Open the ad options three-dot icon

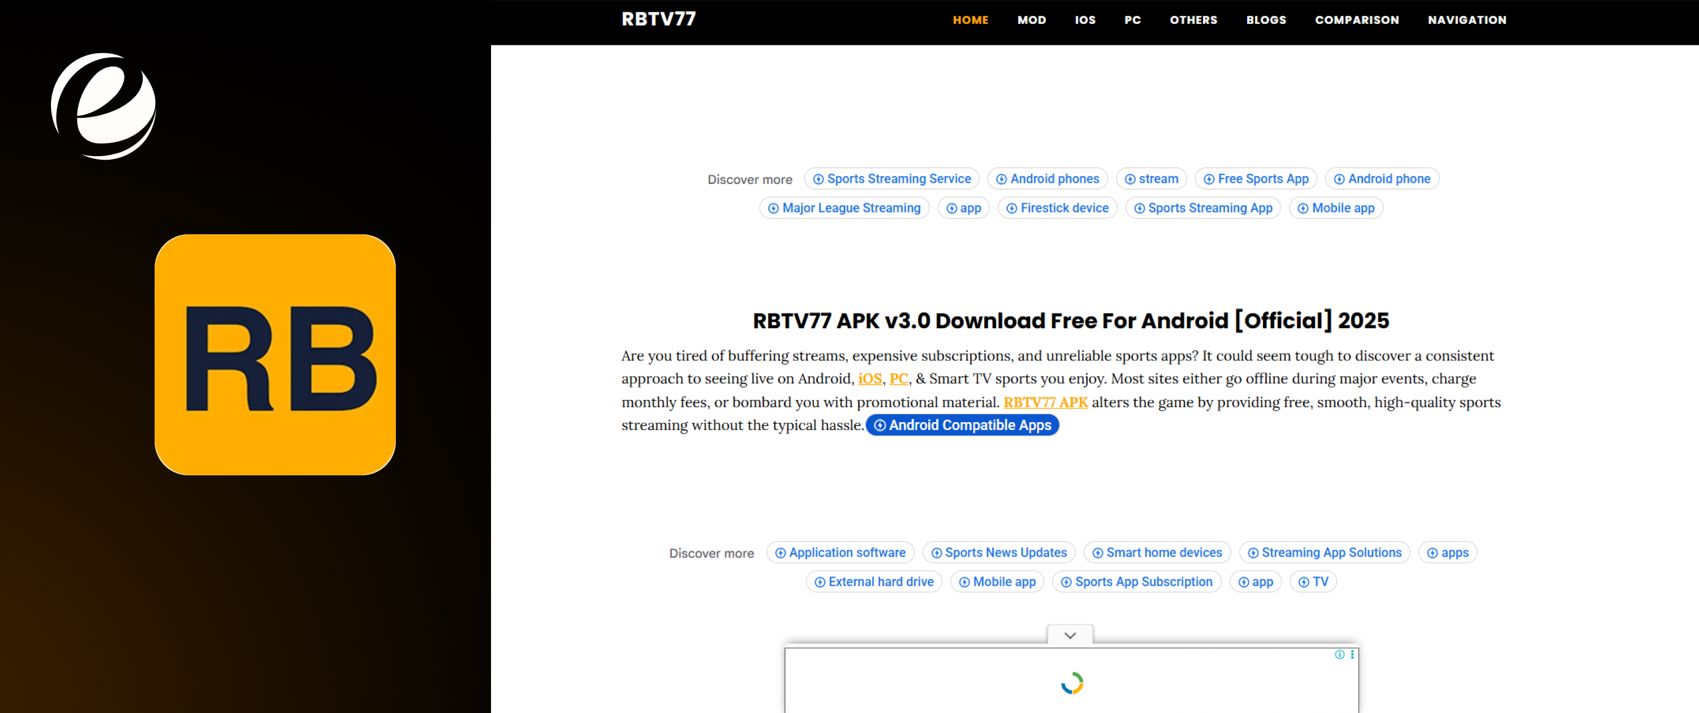[1352, 654]
